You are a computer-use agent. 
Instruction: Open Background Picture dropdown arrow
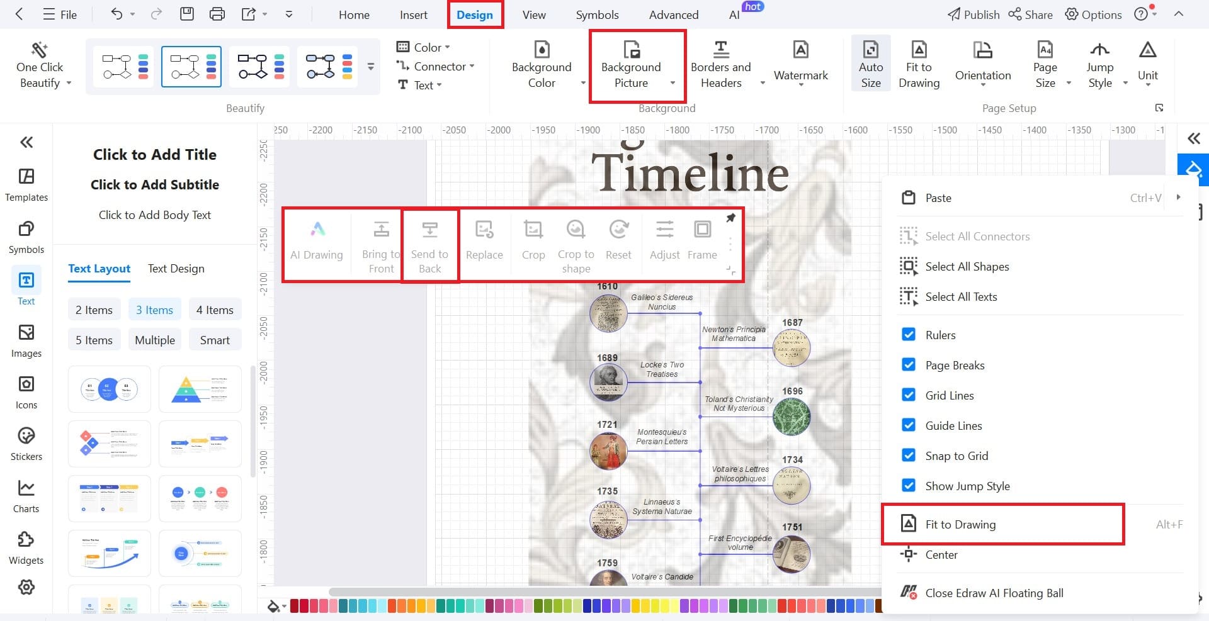click(673, 83)
